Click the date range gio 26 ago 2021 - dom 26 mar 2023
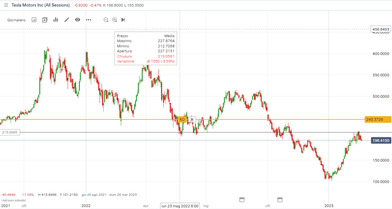392x209 pixels. click(x=109, y=195)
